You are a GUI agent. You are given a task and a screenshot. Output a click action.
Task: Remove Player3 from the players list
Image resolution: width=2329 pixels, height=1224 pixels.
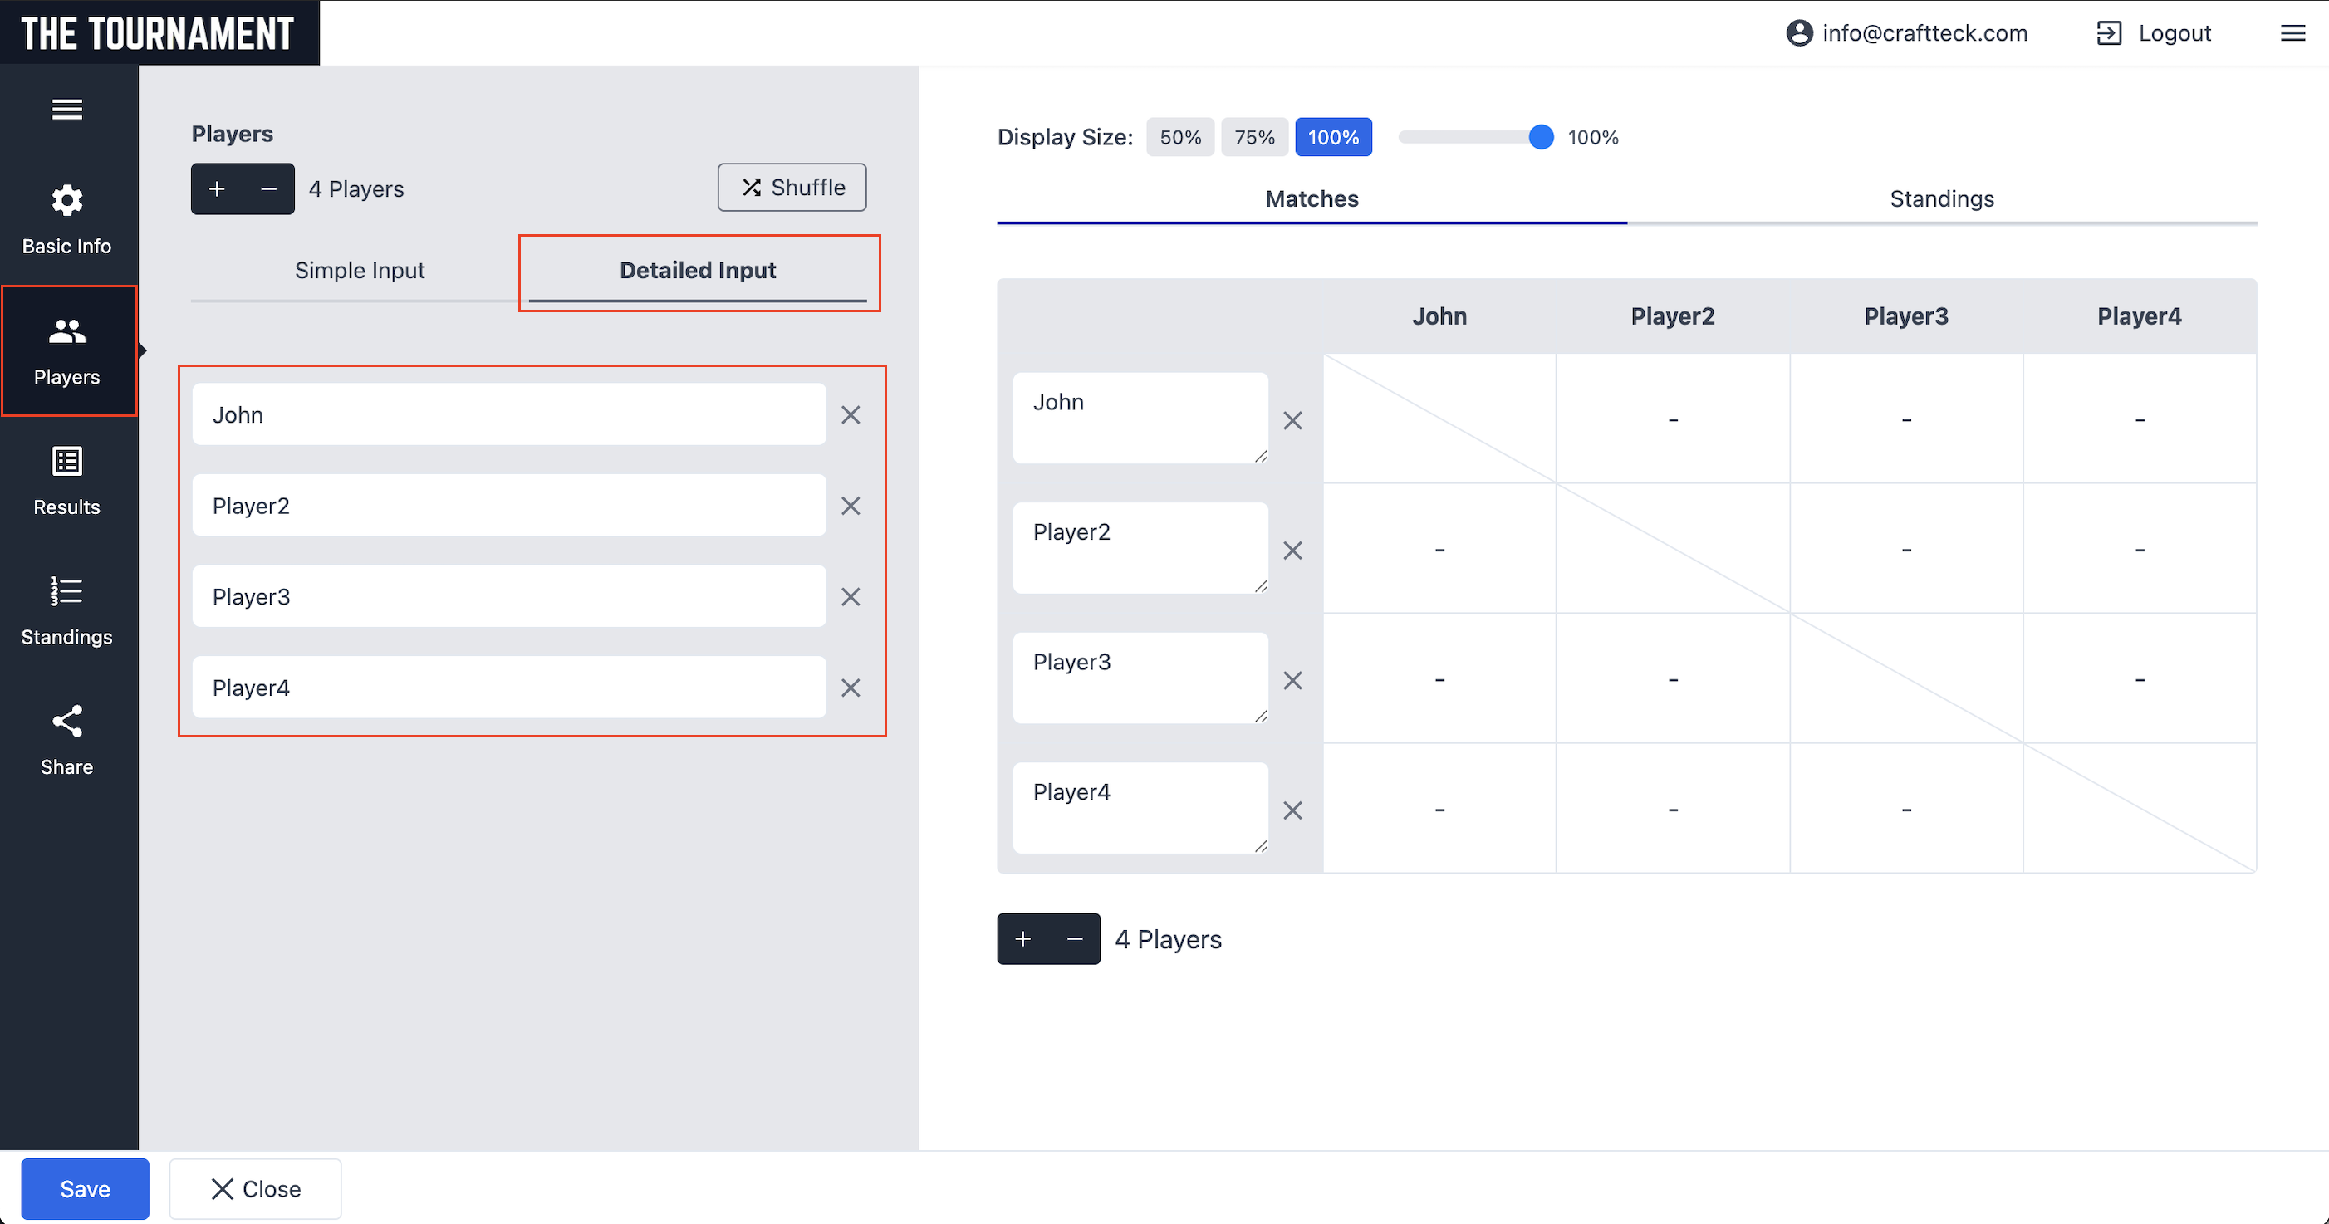(x=850, y=596)
